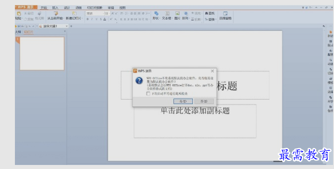Collapse the ribbon with up-arrow icon

(316, 8)
